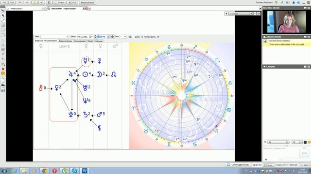The height and width of the screenshot is (174, 311).
Task: Click the undo arrow button
Action: coord(20,2)
